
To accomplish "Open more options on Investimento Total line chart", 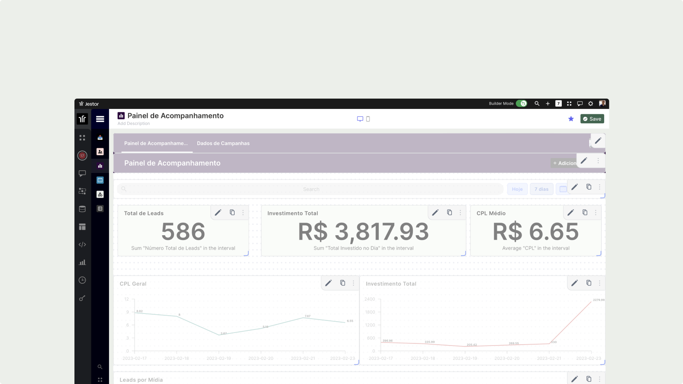I will (x=599, y=283).
